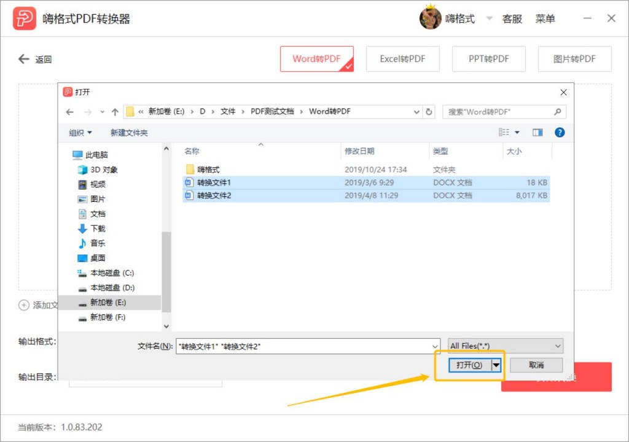This screenshot has height=442, width=629.
Task: Click the 取消 button
Action: pos(535,365)
